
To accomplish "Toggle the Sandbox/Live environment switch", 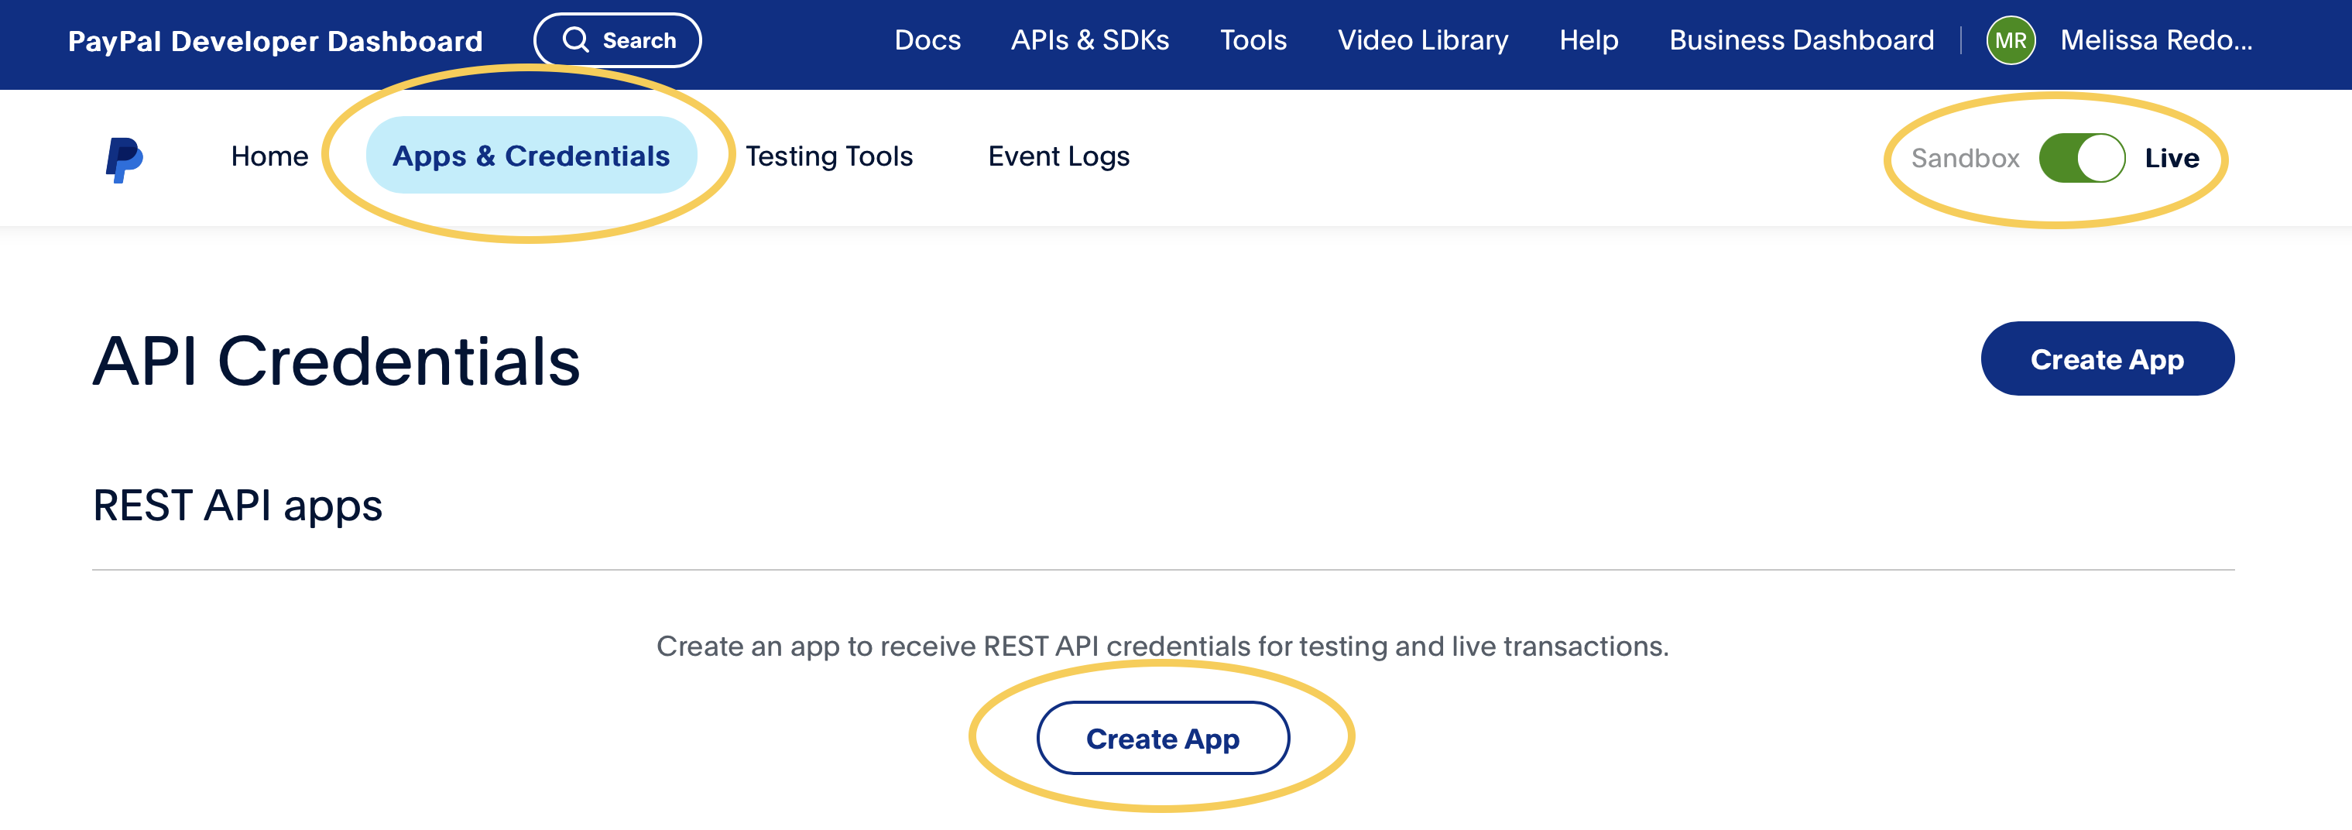I will pyautogui.click(x=2081, y=158).
